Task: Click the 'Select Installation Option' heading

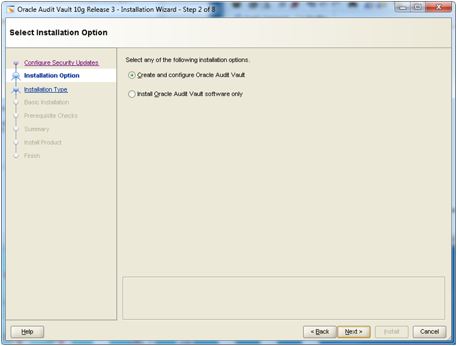Action: (x=58, y=32)
